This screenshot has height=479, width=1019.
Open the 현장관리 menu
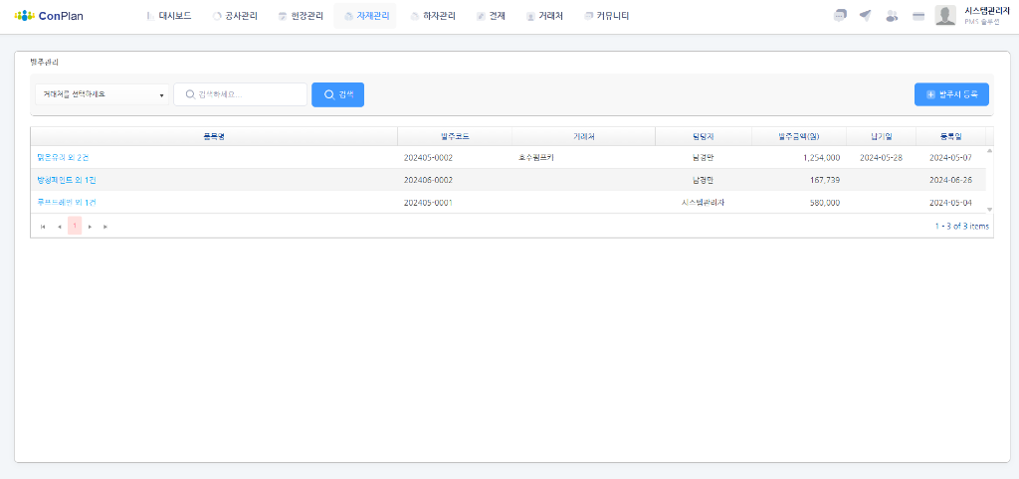[x=301, y=16]
